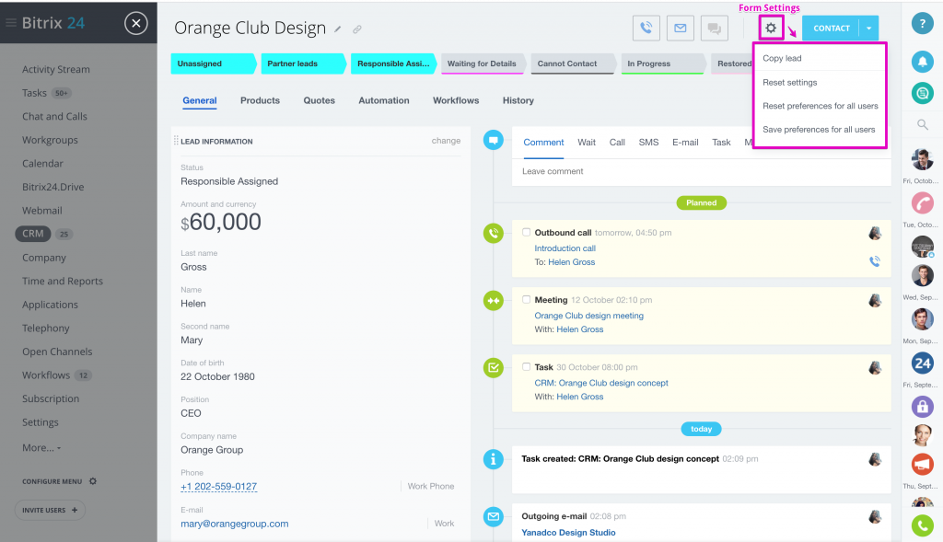This screenshot has height=542, width=943.
Task: Click the search magnifier in right sidebar
Action: [x=922, y=124]
